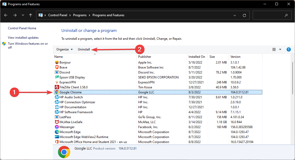Expand the address bar history dropdown

[235, 15]
